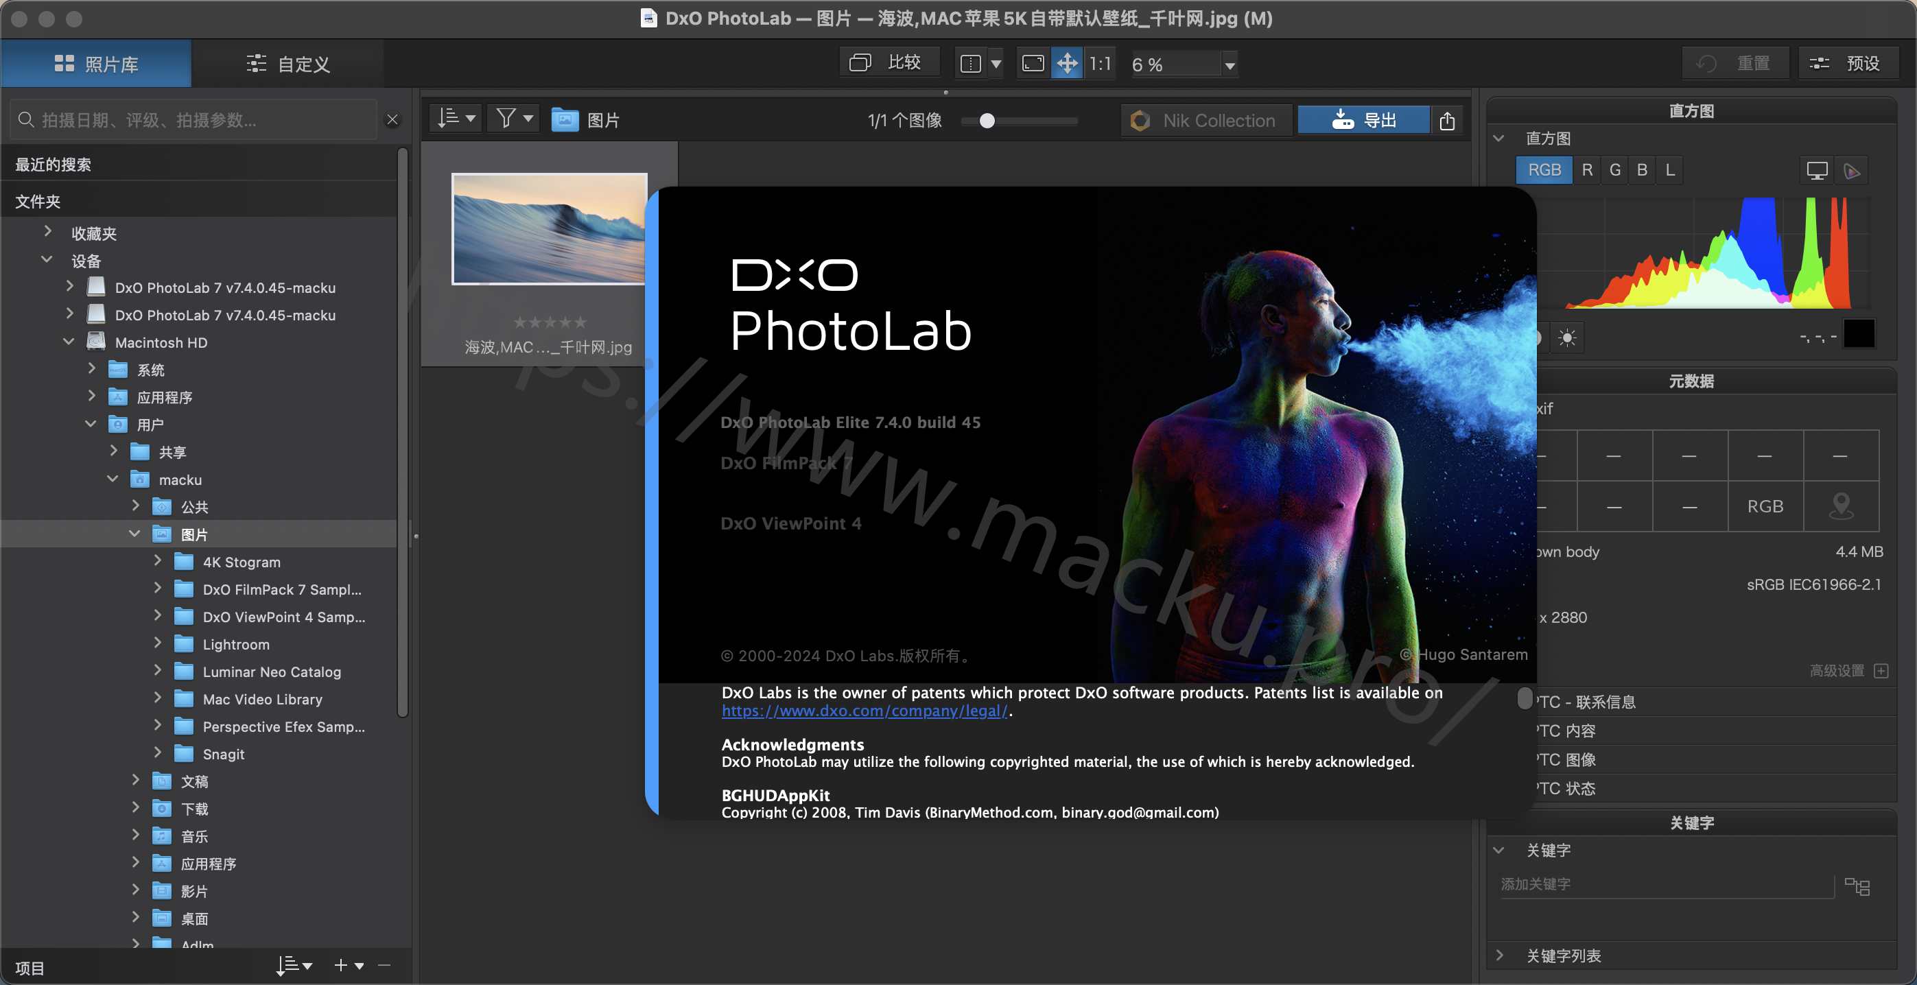Switch to the 照片库 tab
The width and height of the screenshot is (1917, 985).
(x=96, y=64)
